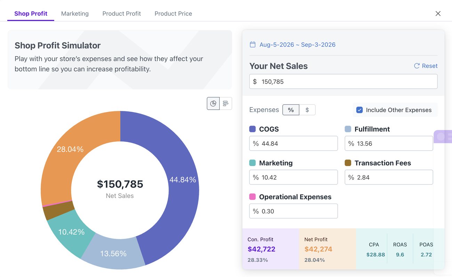The width and height of the screenshot is (452, 277).
Task: Click the $150,785 Net Sales chart center
Action: [120, 184]
